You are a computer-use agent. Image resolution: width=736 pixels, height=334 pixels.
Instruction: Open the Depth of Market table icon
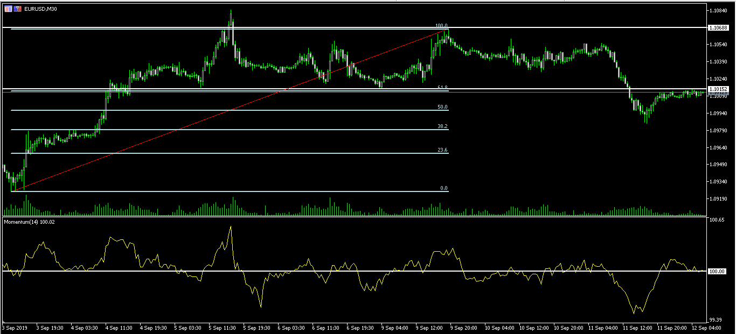[x=8, y=9]
